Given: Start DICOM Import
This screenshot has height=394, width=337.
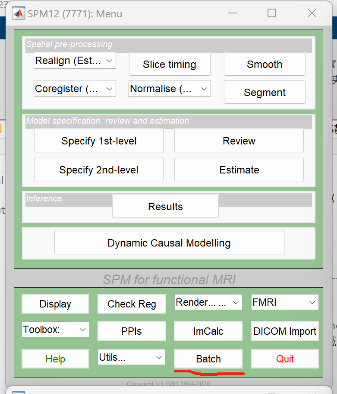Looking at the screenshot, I should pyautogui.click(x=285, y=331).
